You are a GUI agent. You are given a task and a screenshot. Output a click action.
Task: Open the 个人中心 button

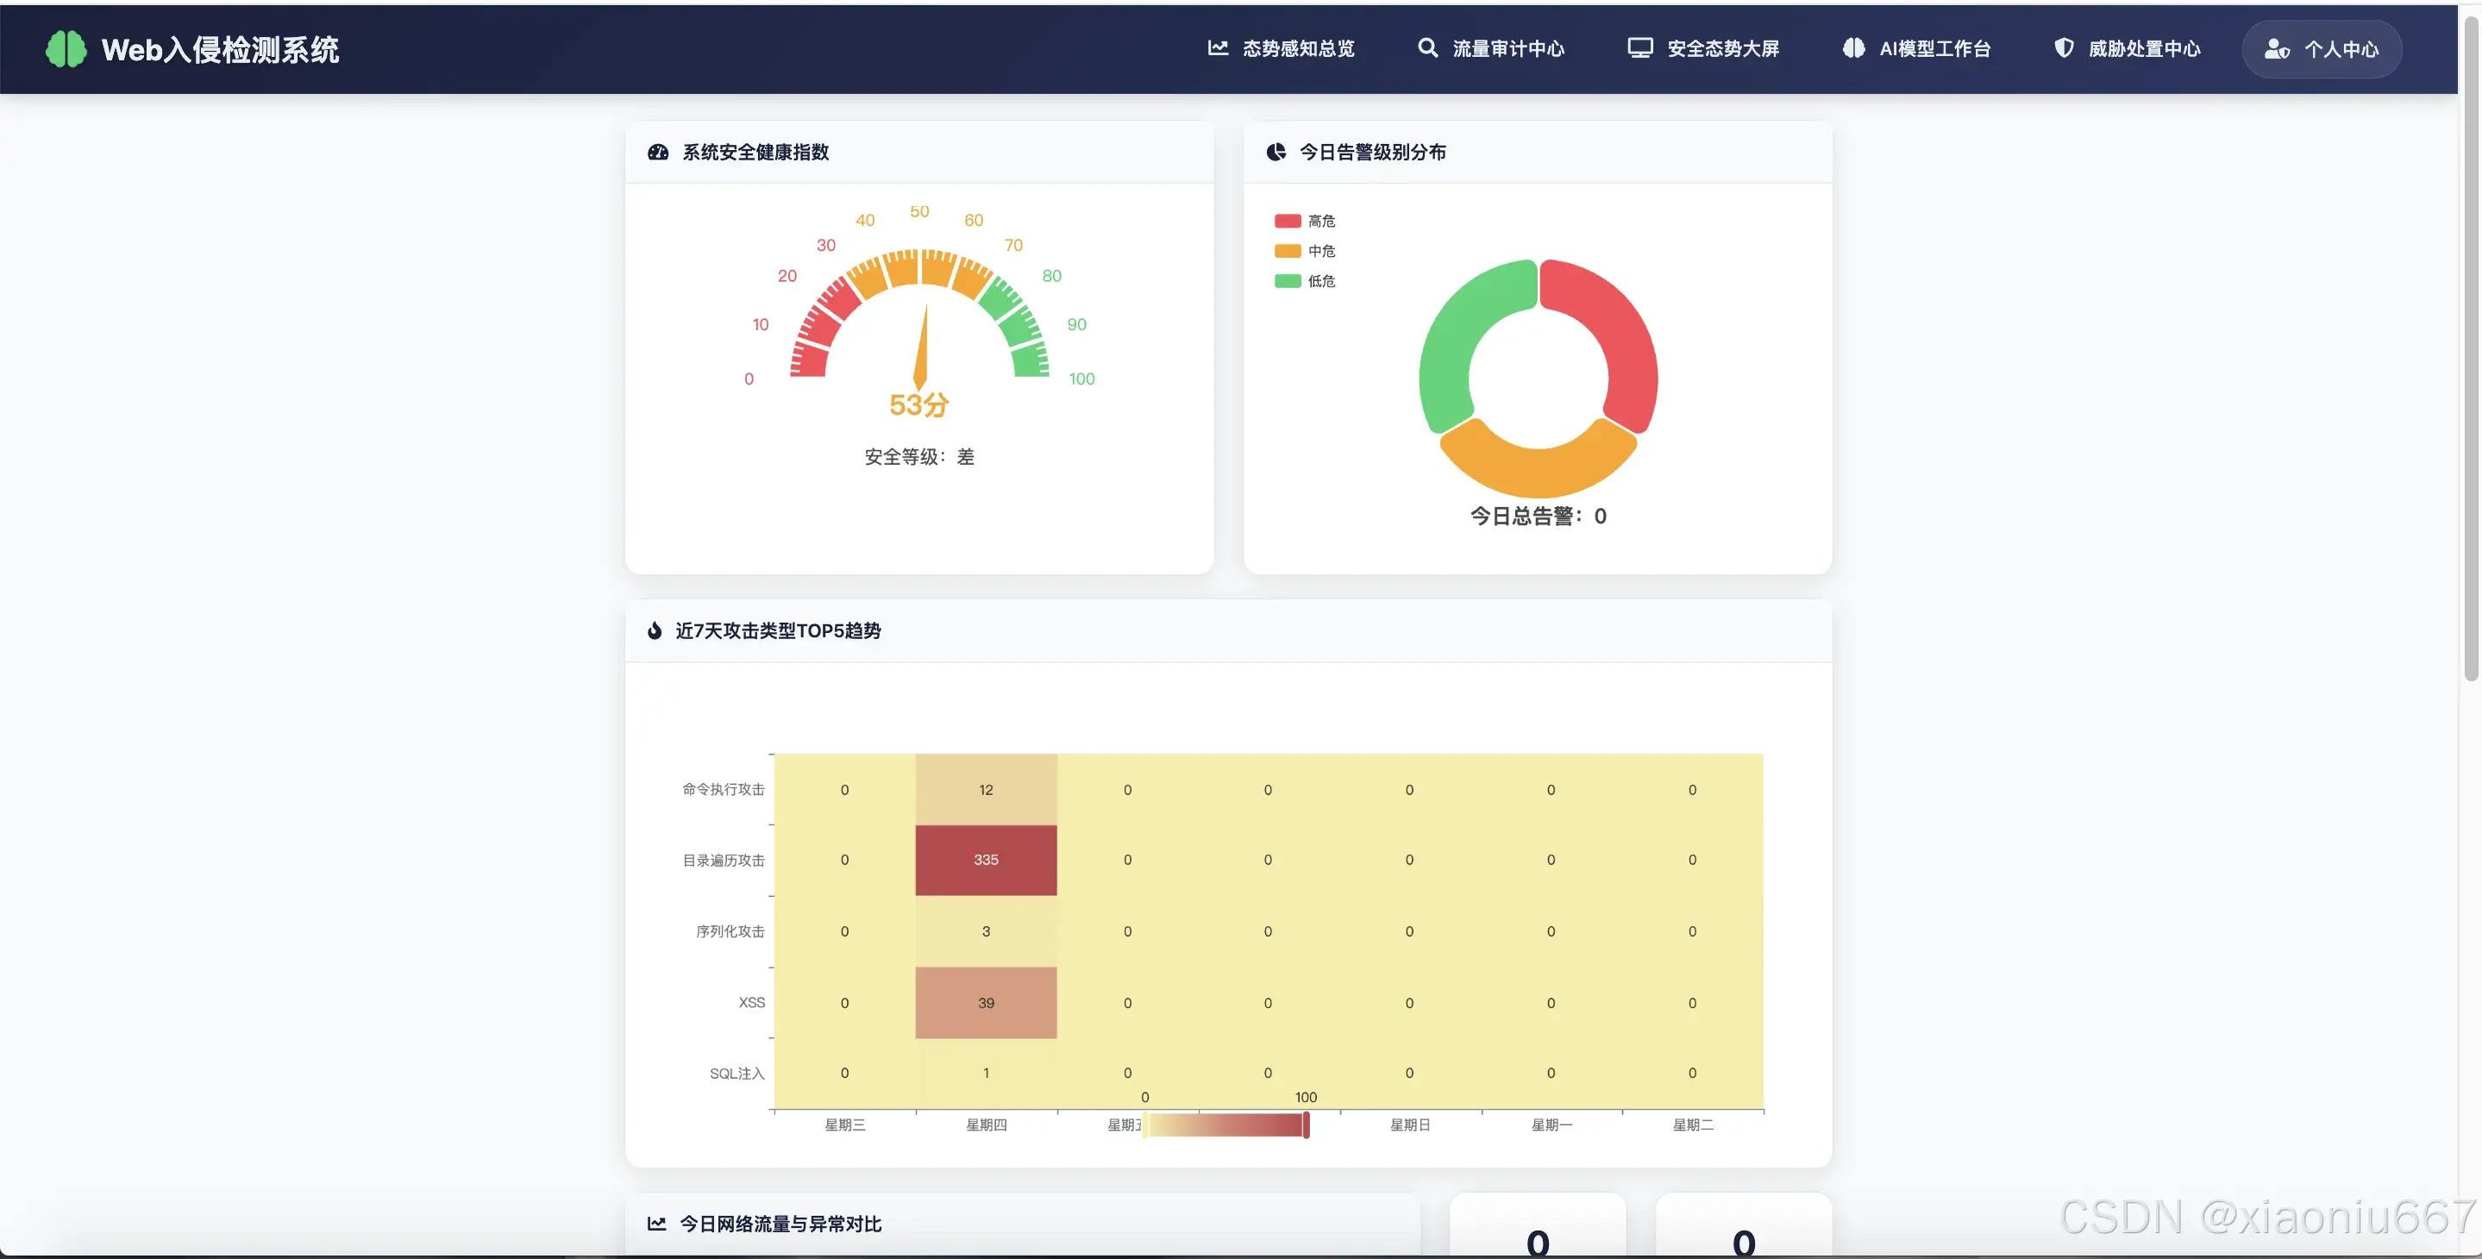(2321, 49)
